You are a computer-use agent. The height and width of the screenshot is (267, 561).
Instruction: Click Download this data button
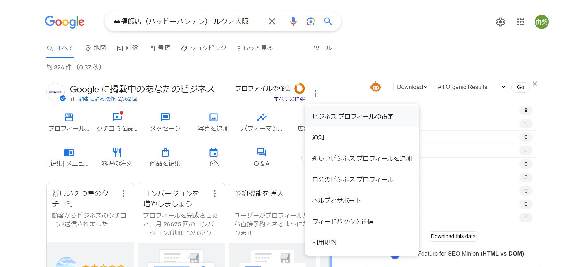point(453,236)
